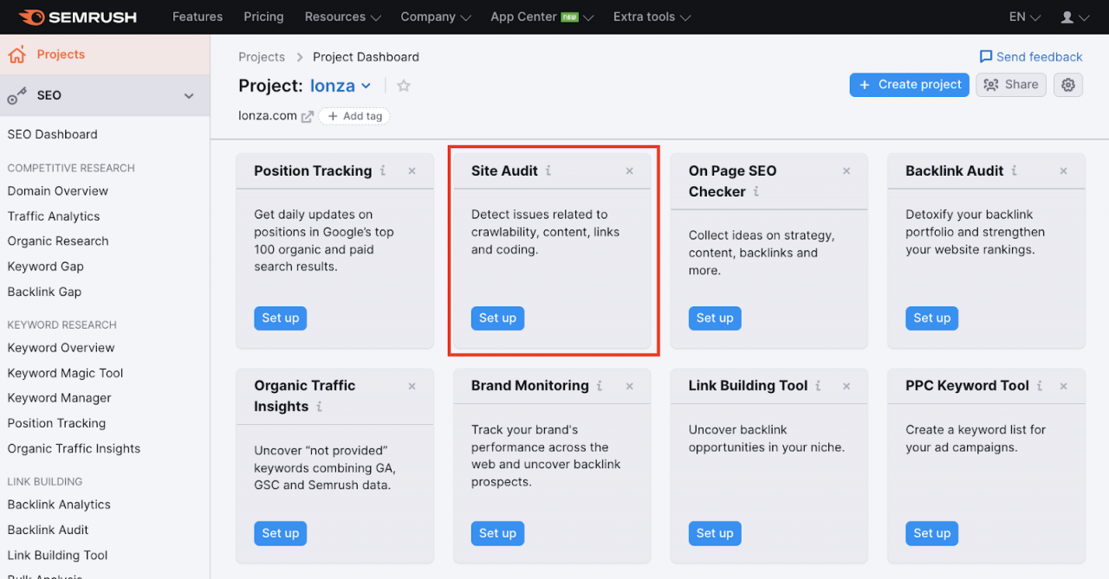The width and height of the screenshot is (1109, 579).
Task: Click the Share button
Action: click(1011, 85)
